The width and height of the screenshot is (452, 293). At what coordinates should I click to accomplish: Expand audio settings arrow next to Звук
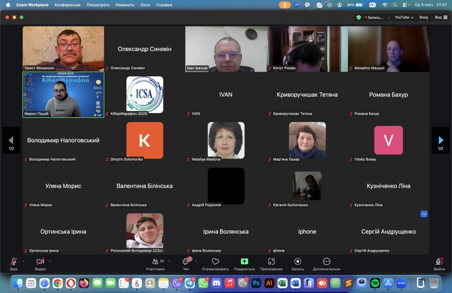(23, 261)
